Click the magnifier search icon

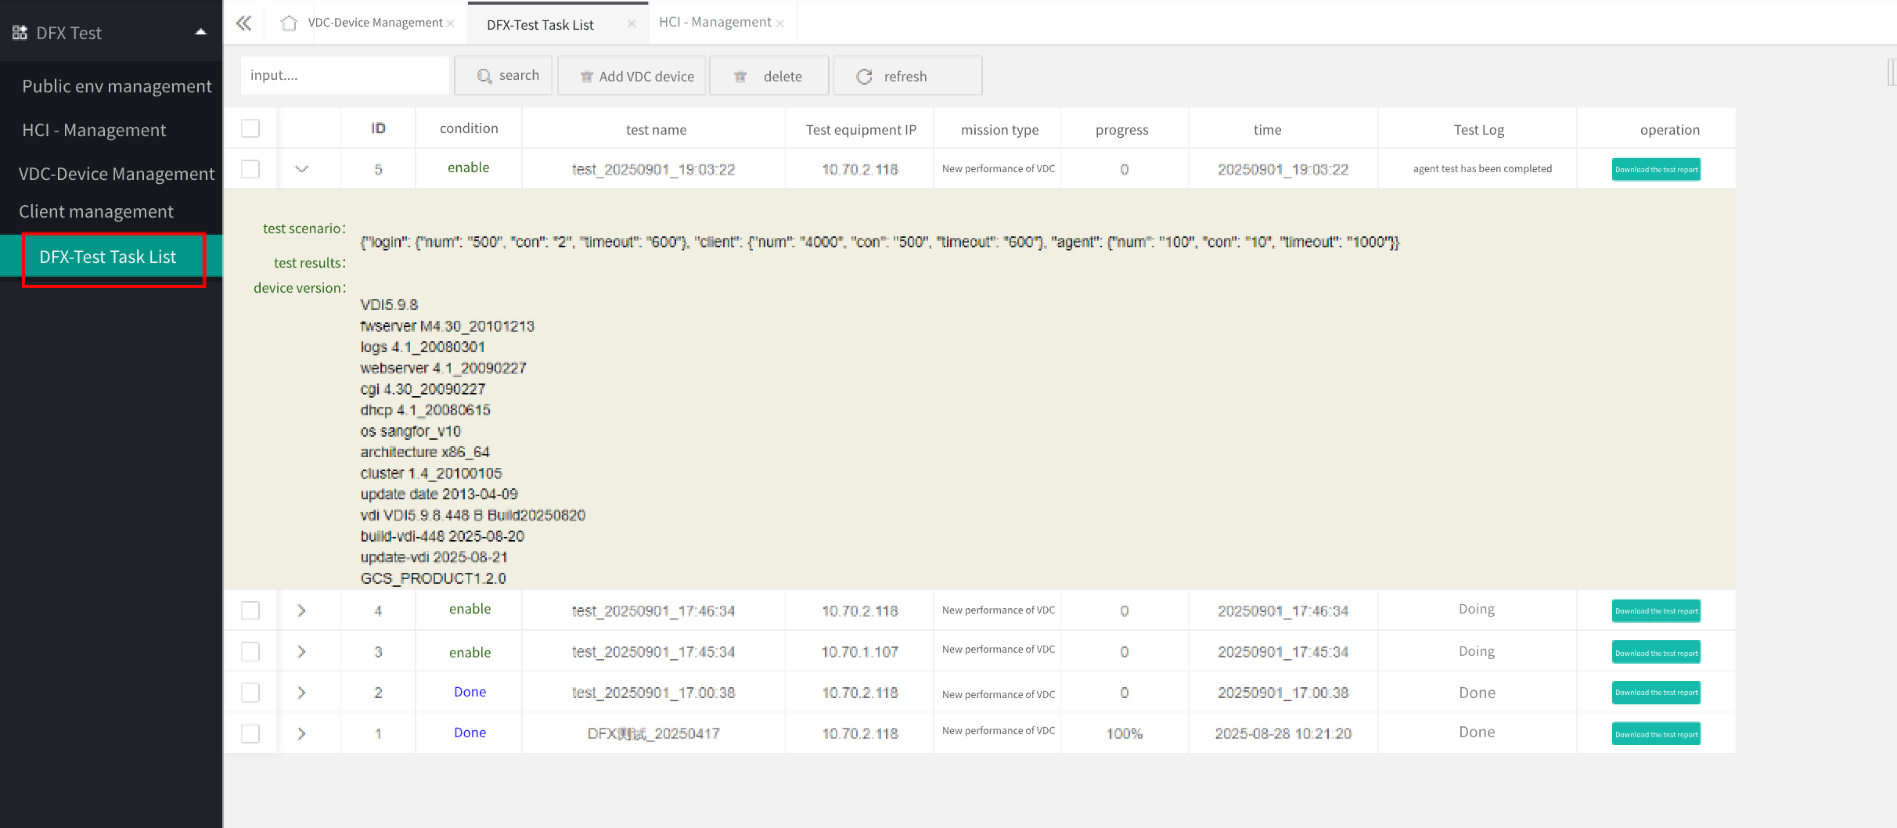pyautogui.click(x=484, y=76)
